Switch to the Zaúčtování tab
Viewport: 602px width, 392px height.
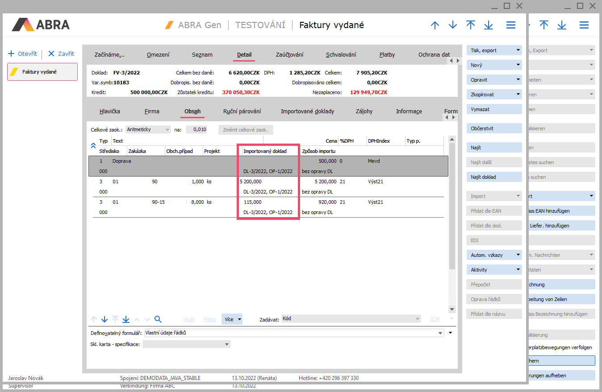[x=289, y=55]
